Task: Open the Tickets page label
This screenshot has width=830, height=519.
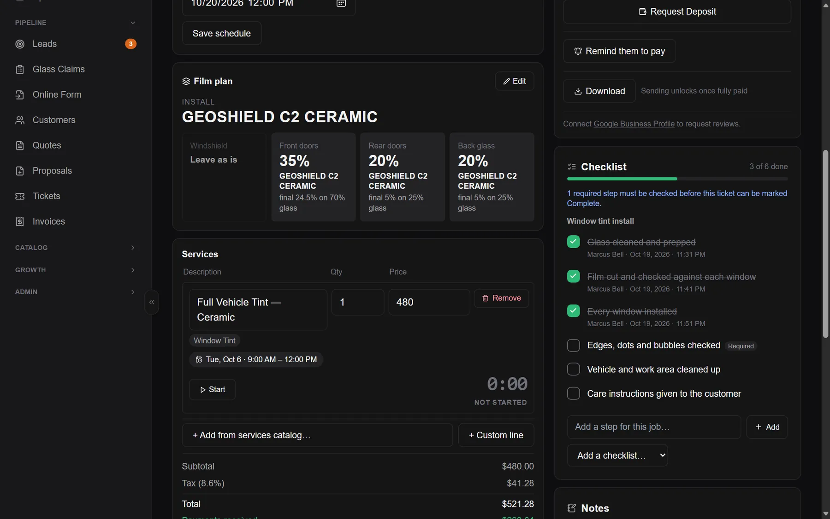Action: tap(47, 196)
